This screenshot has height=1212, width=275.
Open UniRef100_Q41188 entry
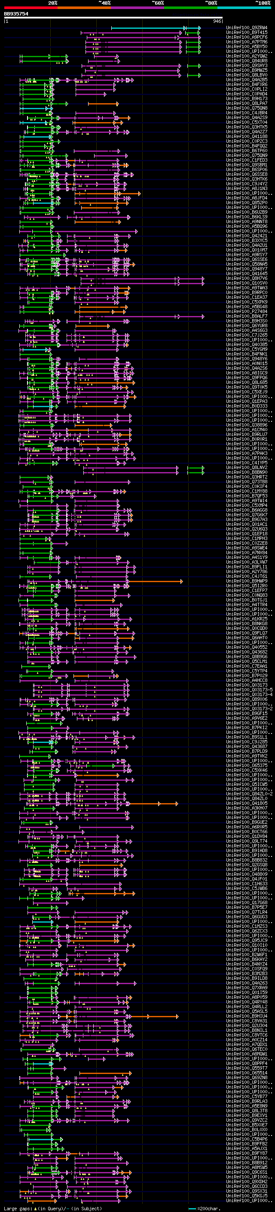pos(247,136)
